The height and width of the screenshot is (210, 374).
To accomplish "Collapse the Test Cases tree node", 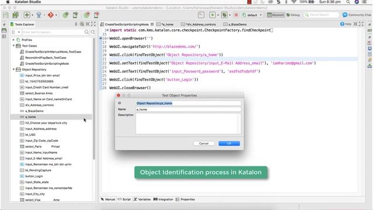I will pyautogui.click(x=13, y=45).
